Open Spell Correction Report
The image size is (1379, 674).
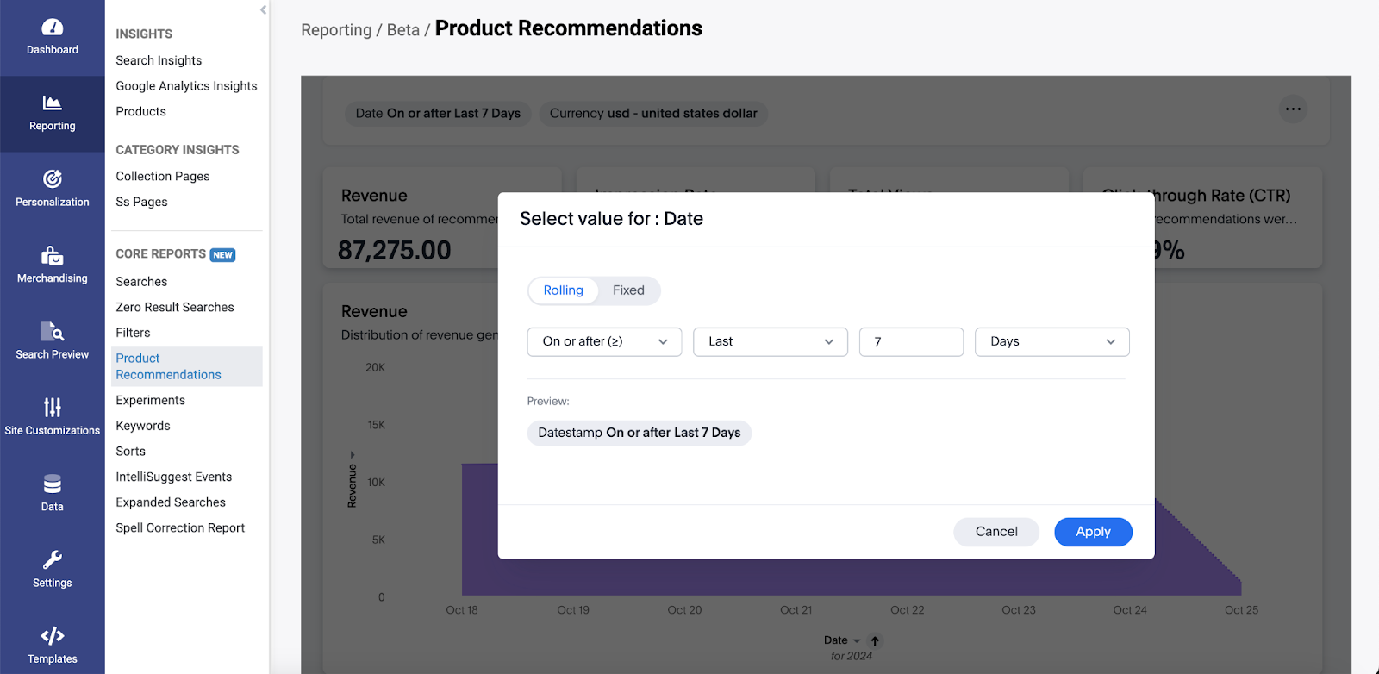tap(180, 527)
